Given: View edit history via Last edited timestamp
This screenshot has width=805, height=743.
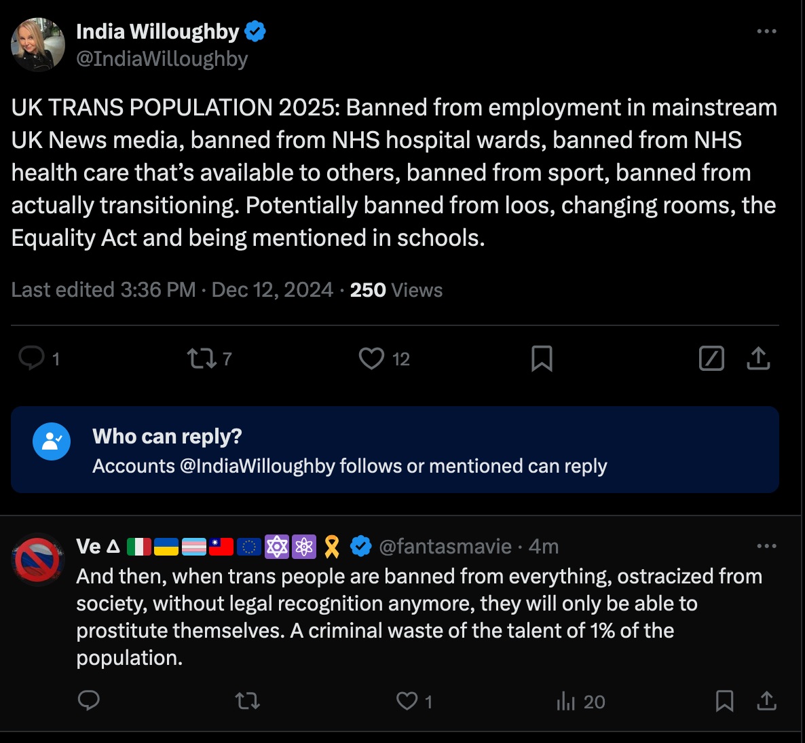Looking at the screenshot, I should [103, 290].
